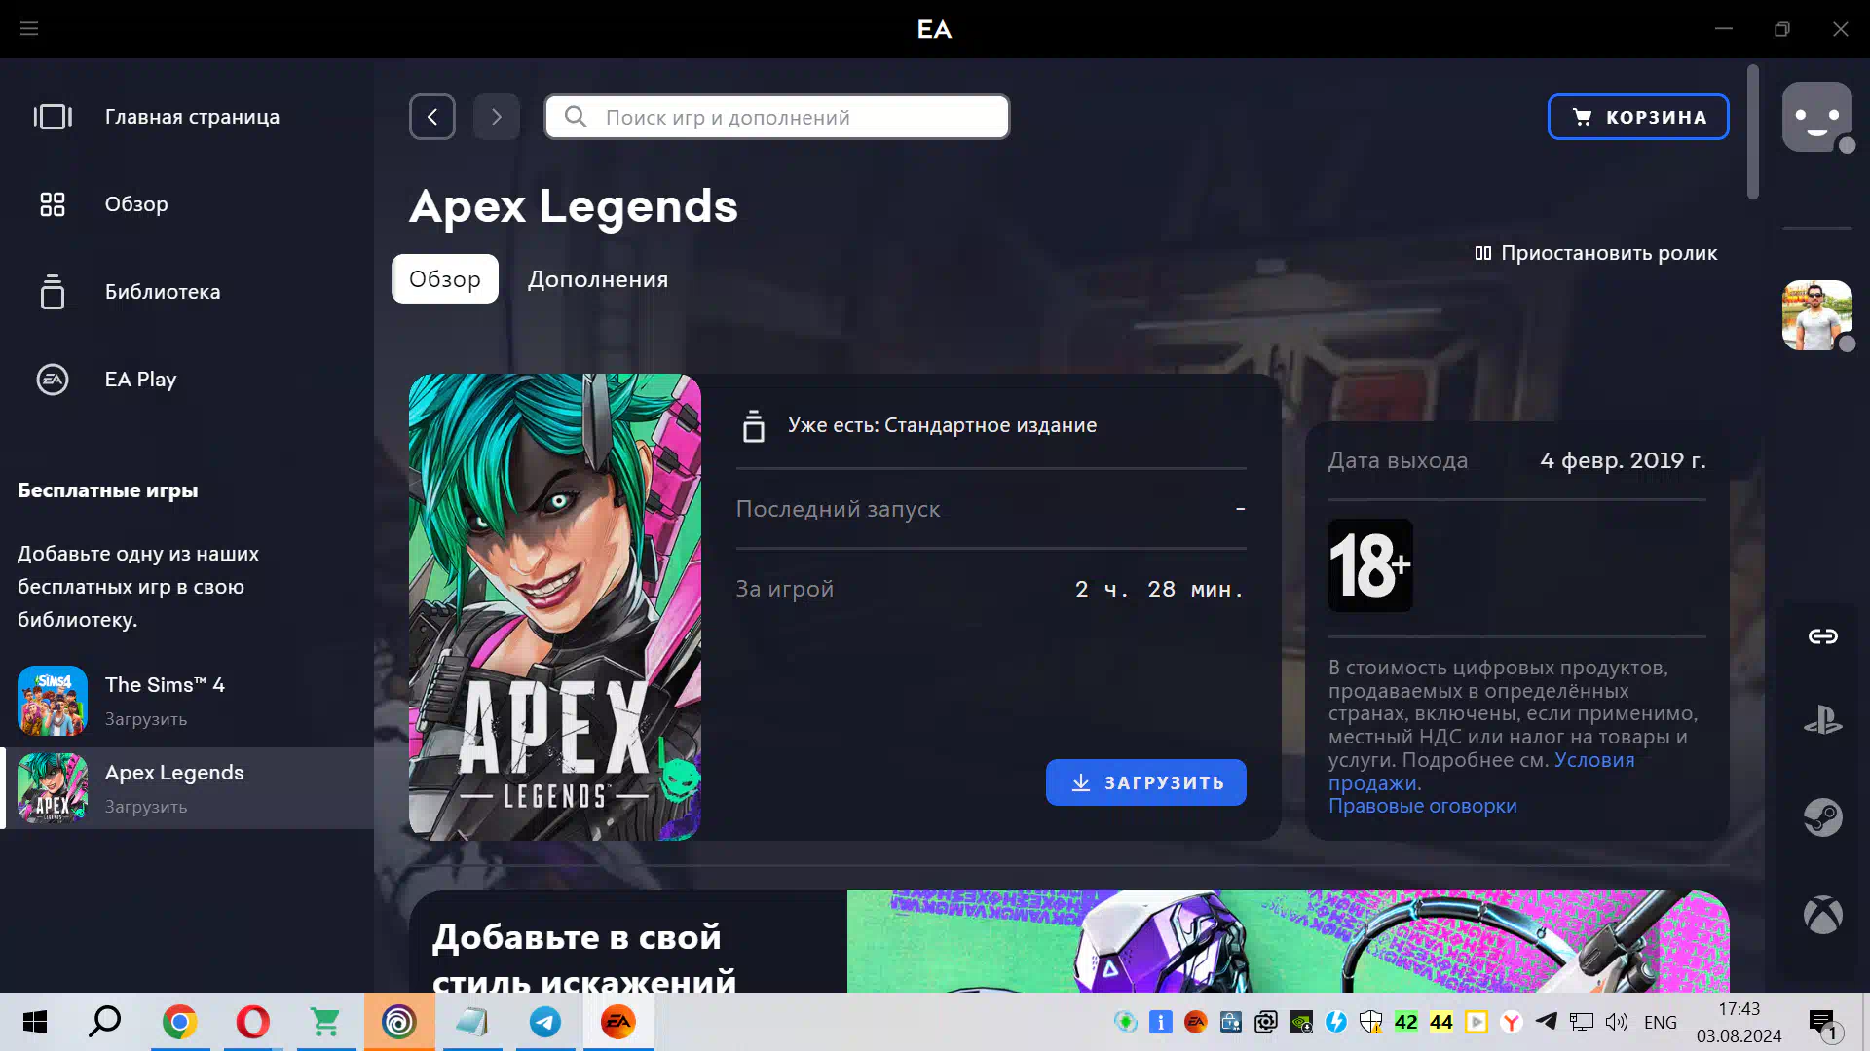This screenshot has width=1870, height=1051.
Task: Open the user profile avatar with smiley face
Action: point(1817,117)
